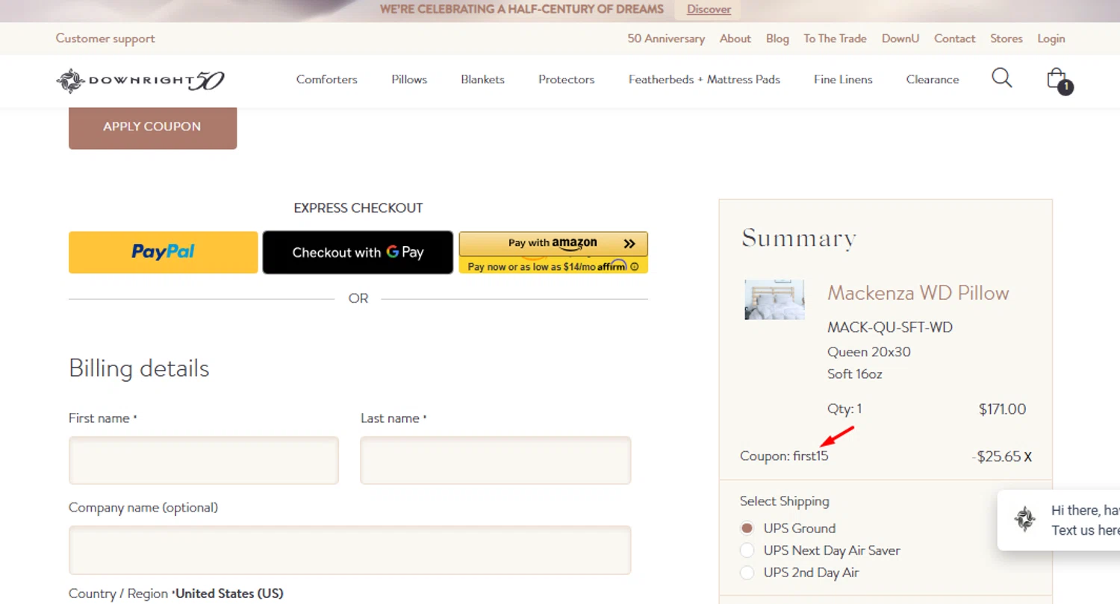This screenshot has width=1120, height=604.
Task: Open the chat widget logo icon
Action: 1024,519
